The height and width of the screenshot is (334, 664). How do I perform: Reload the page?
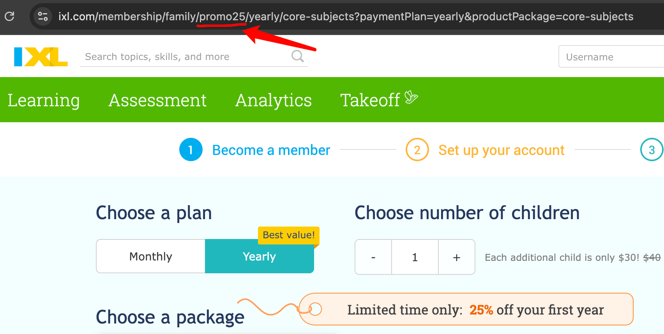point(10,16)
